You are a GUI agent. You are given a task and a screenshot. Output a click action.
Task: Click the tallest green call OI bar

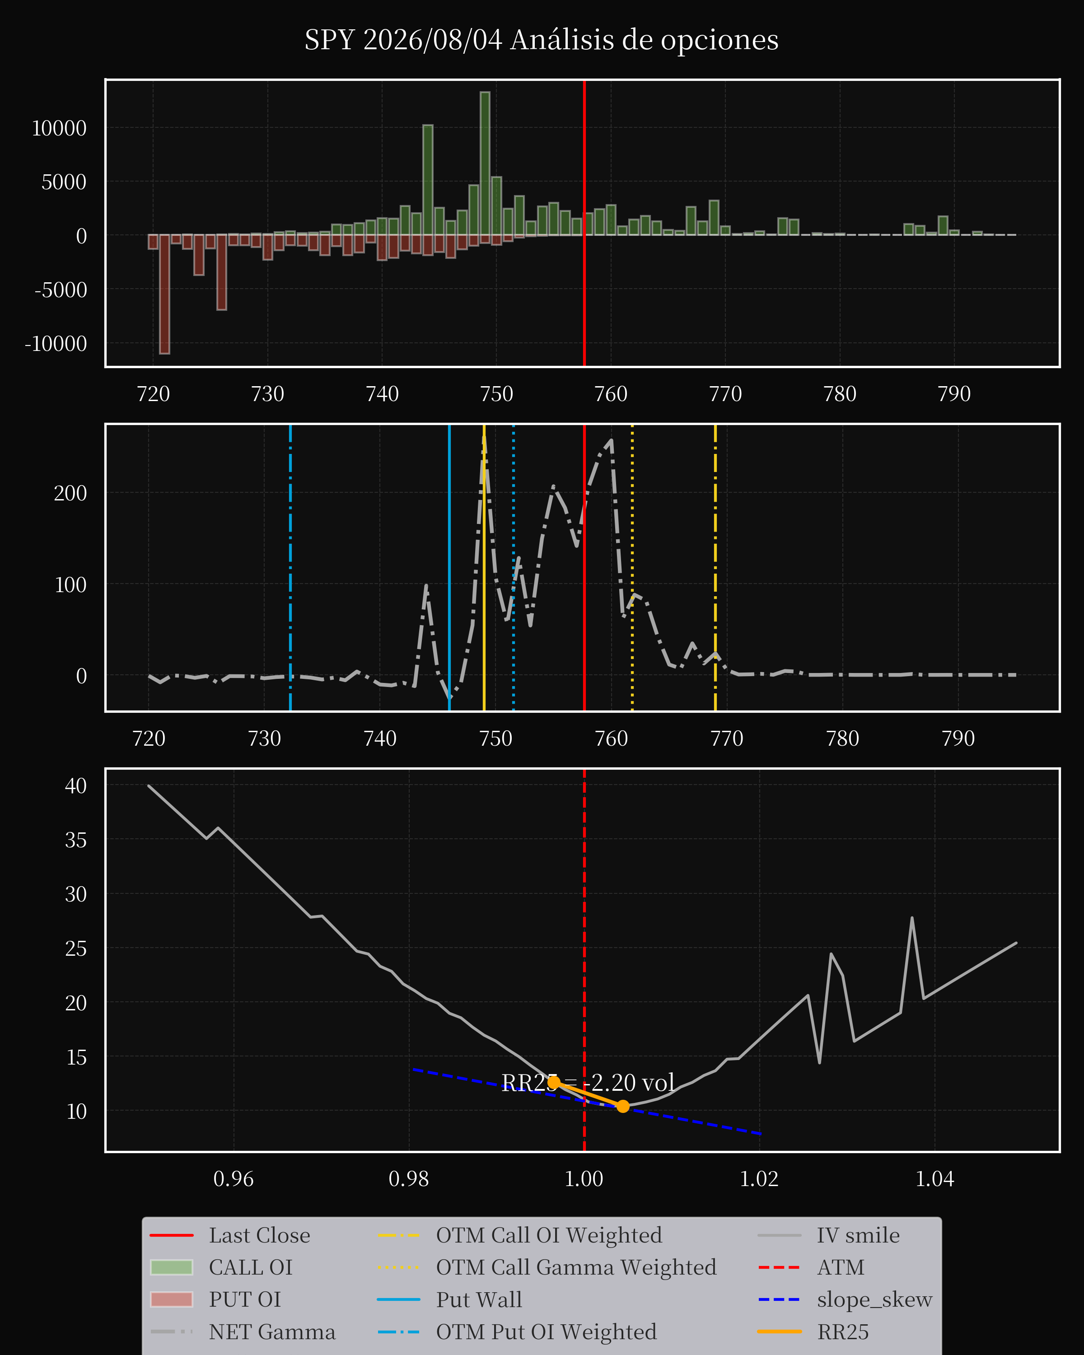485,164
